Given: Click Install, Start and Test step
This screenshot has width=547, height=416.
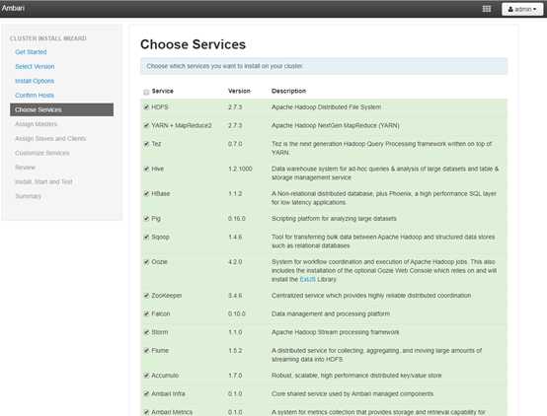Looking at the screenshot, I should tap(43, 181).
